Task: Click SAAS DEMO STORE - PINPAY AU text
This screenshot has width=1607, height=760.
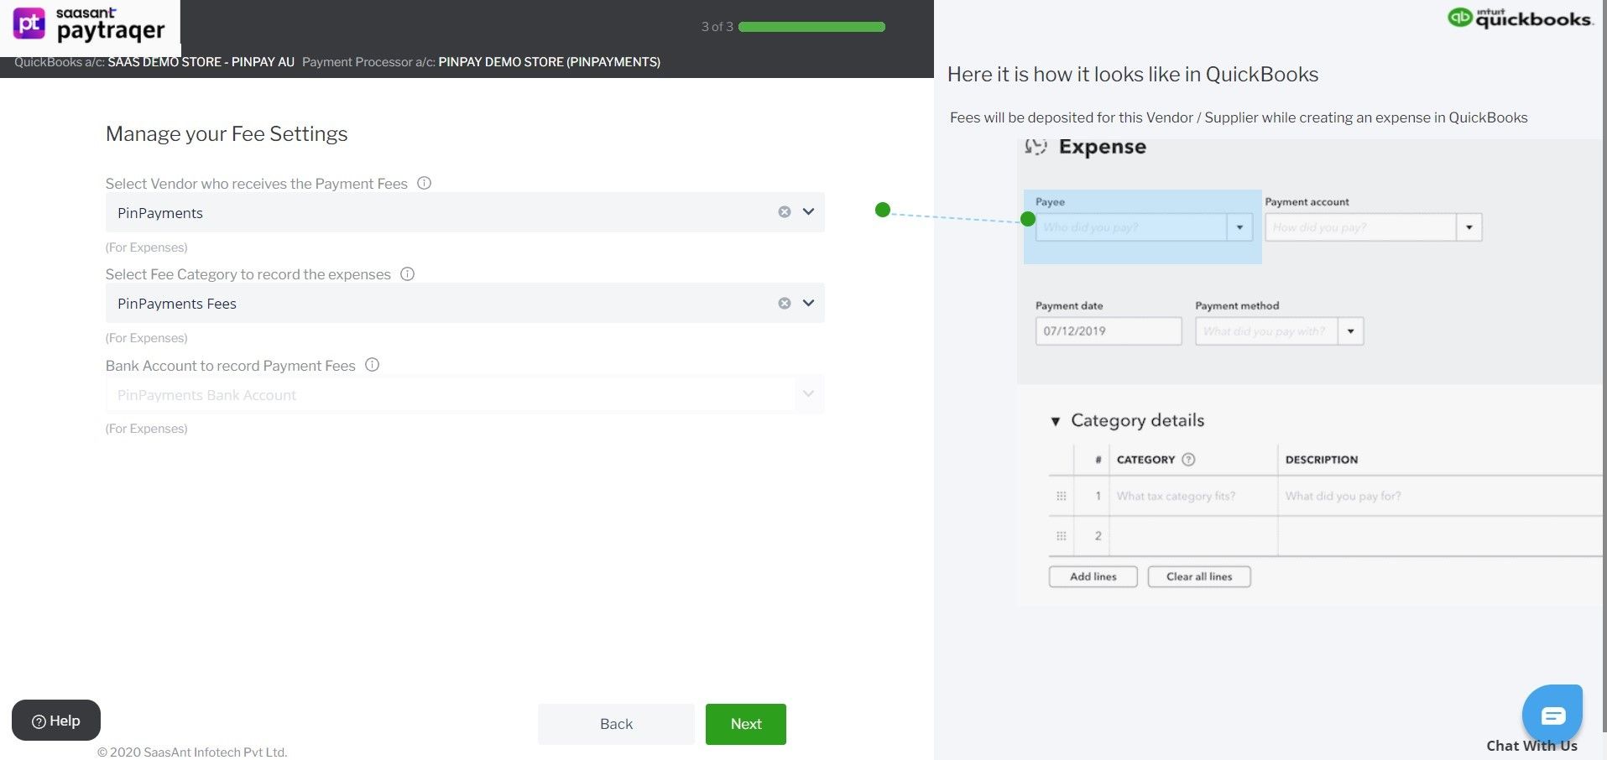Action: point(201,62)
